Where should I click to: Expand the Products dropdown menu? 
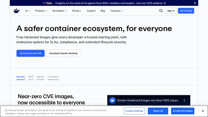pyautogui.click(x=41, y=11)
